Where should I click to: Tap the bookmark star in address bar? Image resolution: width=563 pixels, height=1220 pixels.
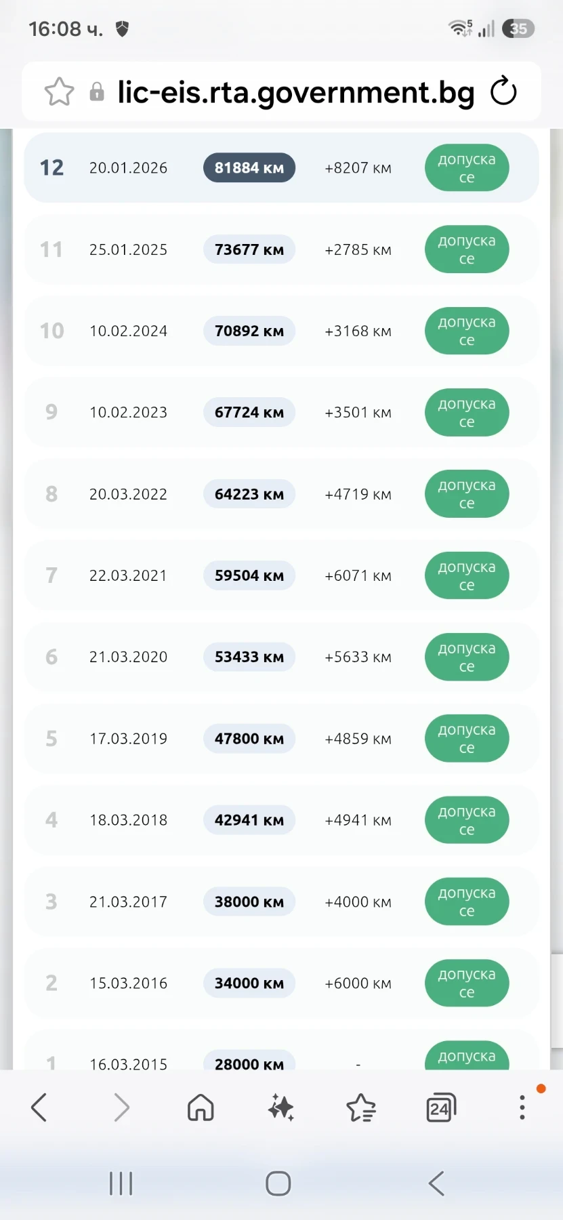(59, 91)
